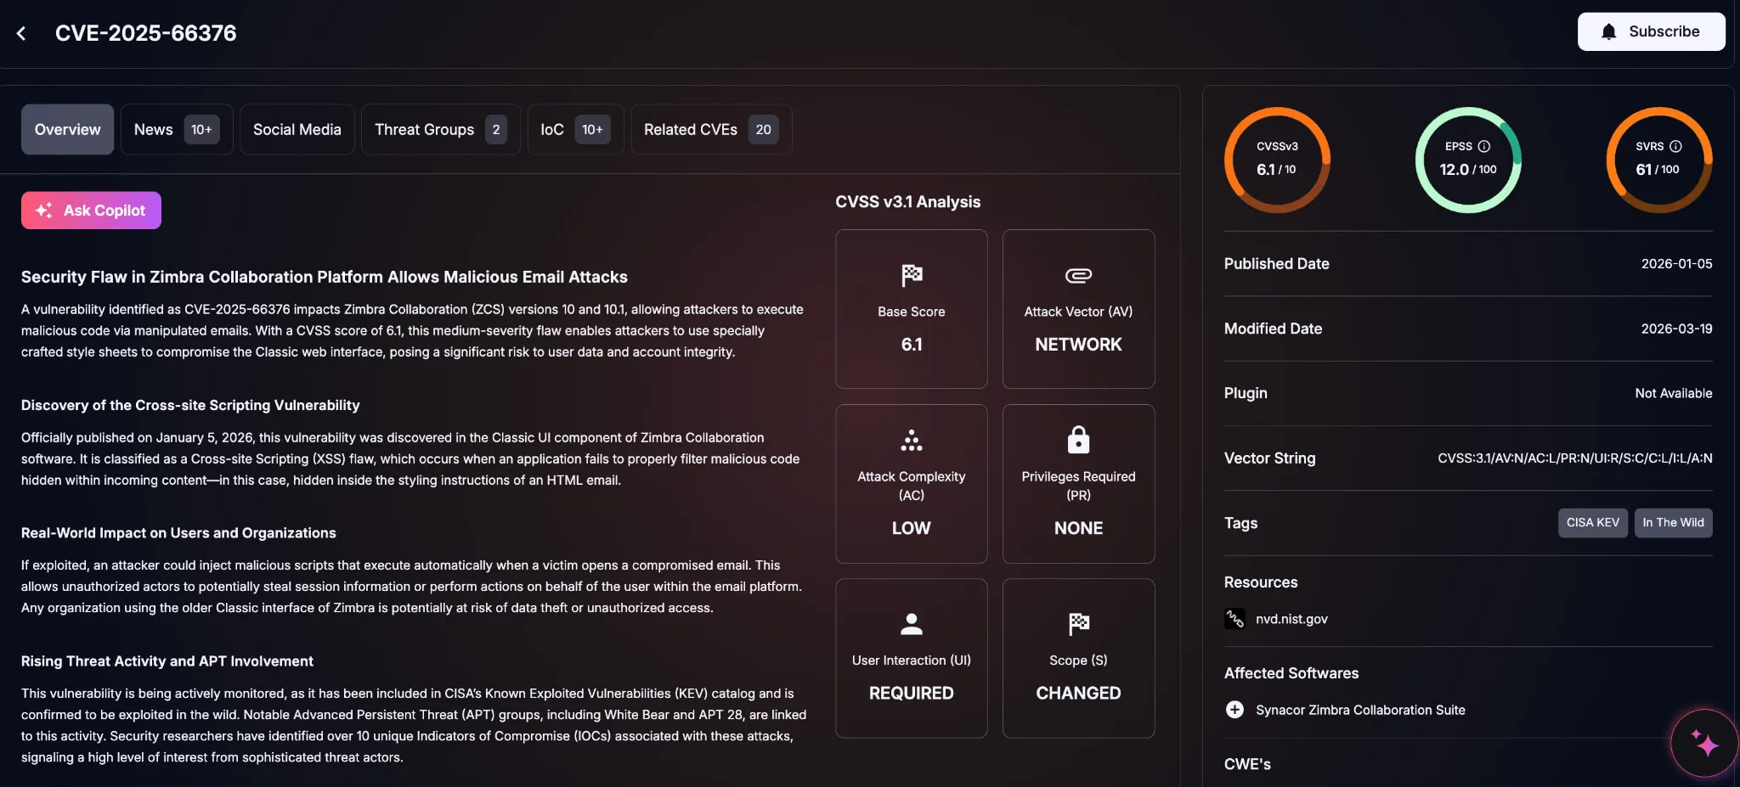Open the Overview tab
Screen dimensions: 1740x787
[x=67, y=129]
